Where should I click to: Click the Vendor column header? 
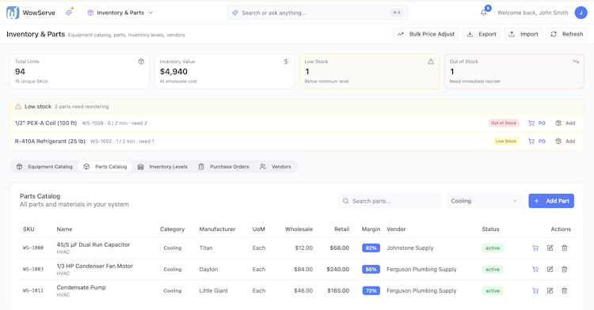(396, 229)
